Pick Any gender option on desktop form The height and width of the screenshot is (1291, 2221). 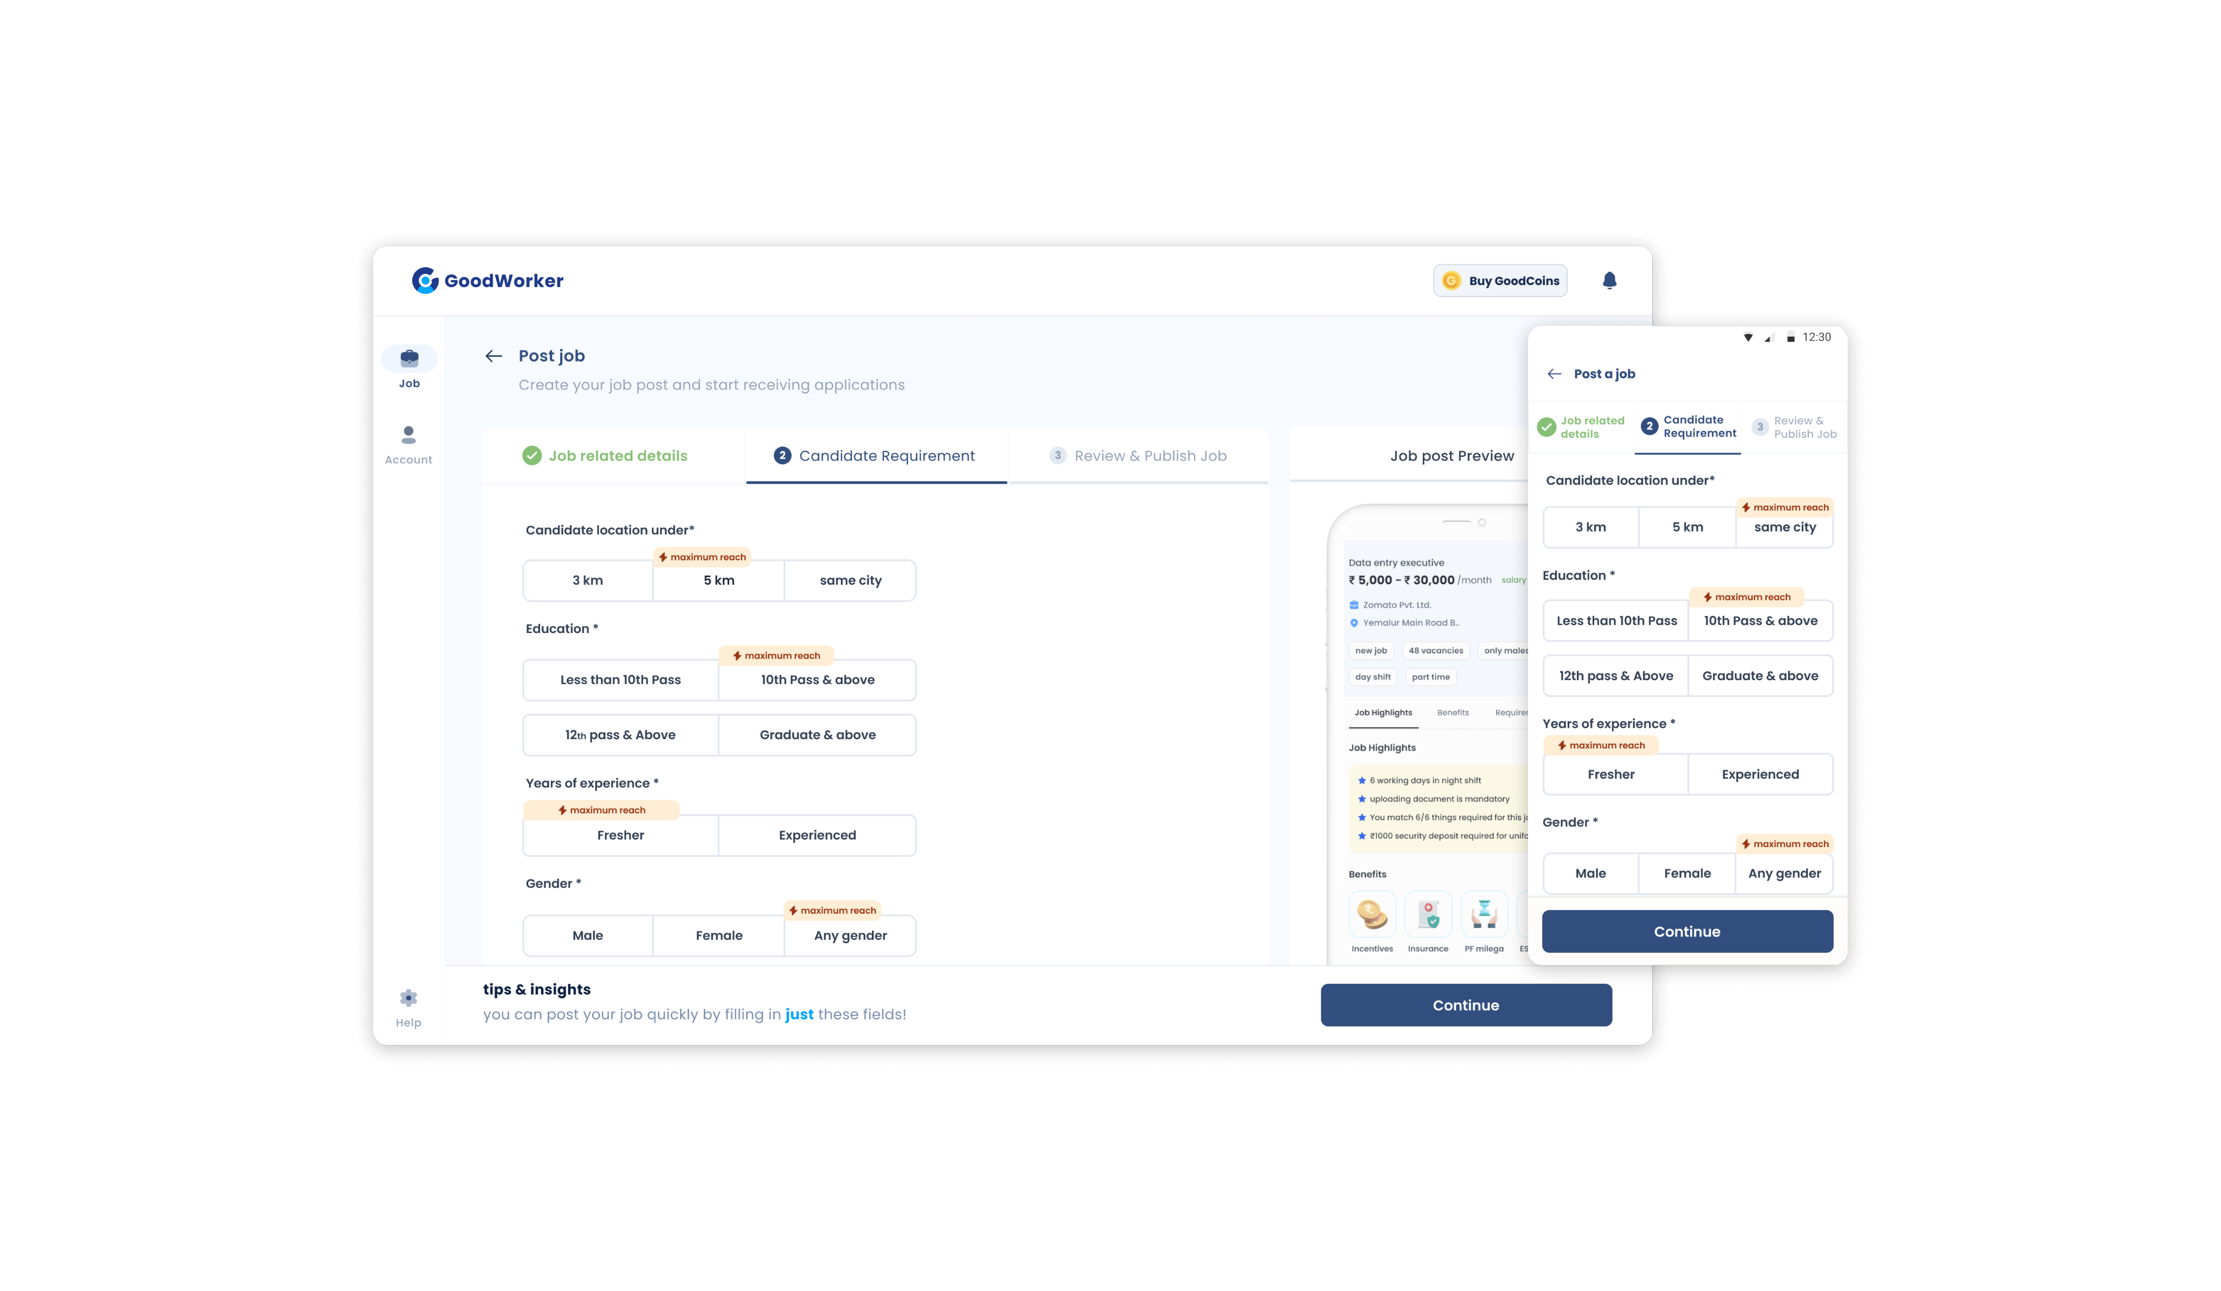click(850, 936)
